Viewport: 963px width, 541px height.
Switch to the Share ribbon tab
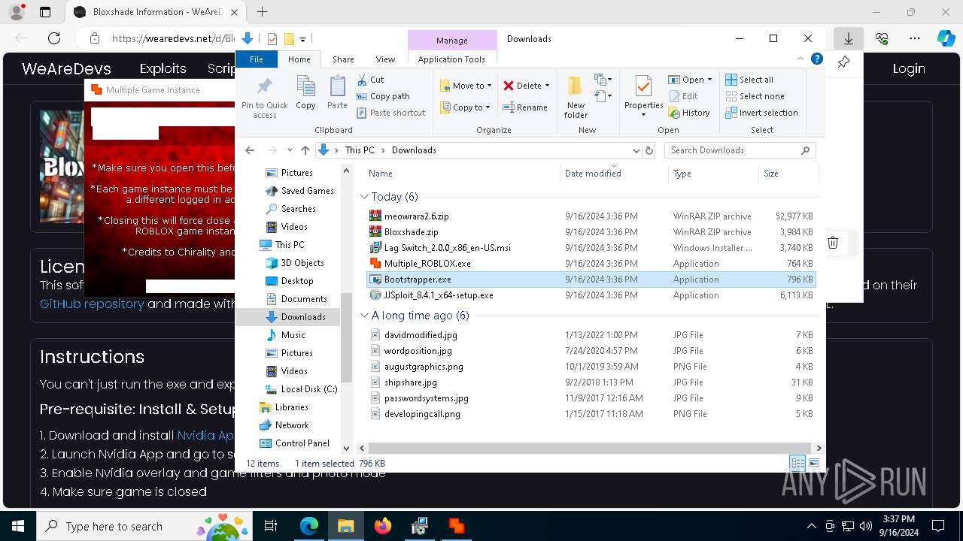coord(343,59)
